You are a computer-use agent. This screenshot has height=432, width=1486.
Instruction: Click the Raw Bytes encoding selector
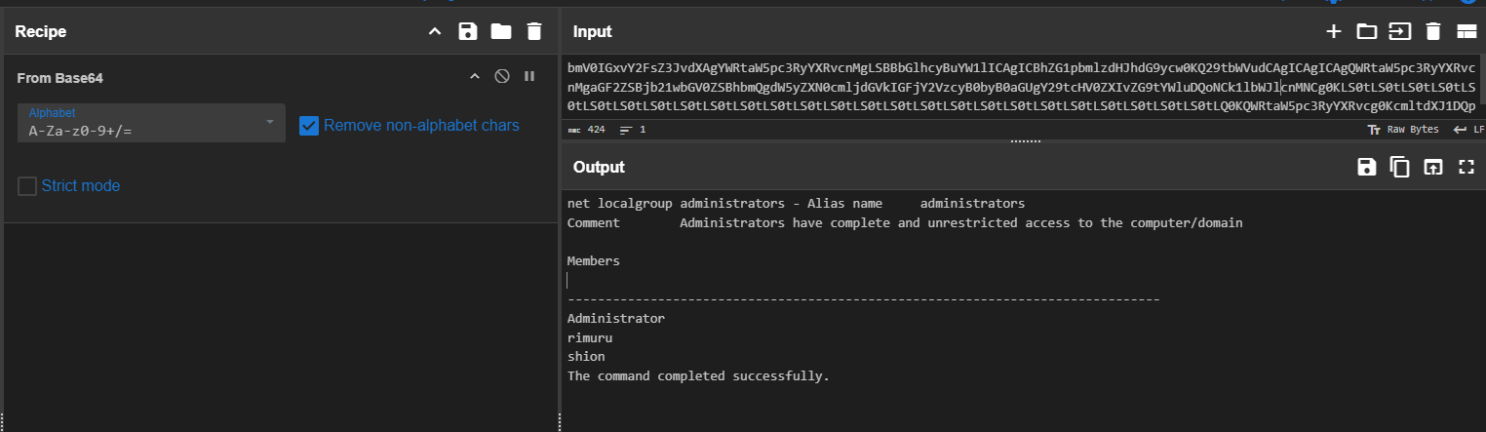tap(1404, 129)
